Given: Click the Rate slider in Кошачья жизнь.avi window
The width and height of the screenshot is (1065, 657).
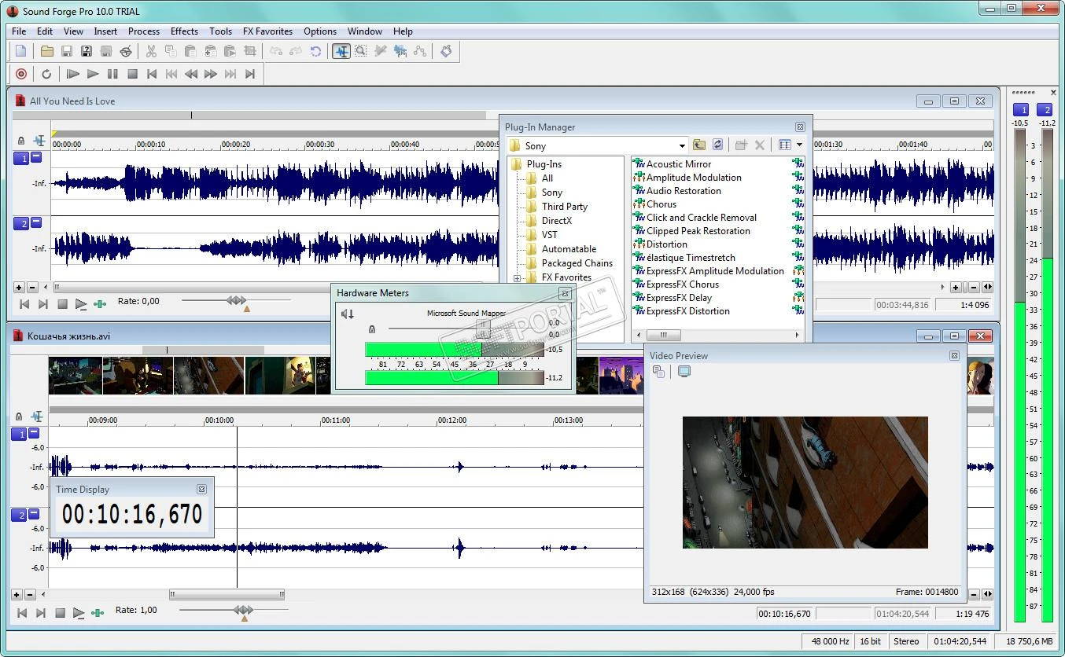Looking at the screenshot, I should (x=243, y=610).
